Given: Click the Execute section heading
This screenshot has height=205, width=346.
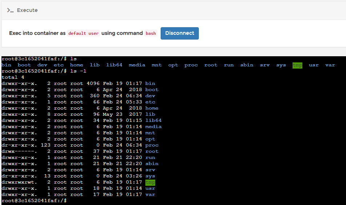Looking at the screenshot, I should pyautogui.click(x=27, y=10).
